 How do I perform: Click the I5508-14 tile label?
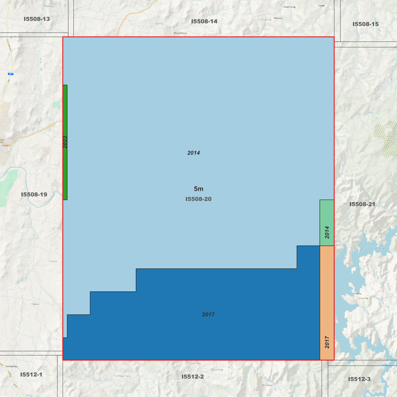click(204, 21)
